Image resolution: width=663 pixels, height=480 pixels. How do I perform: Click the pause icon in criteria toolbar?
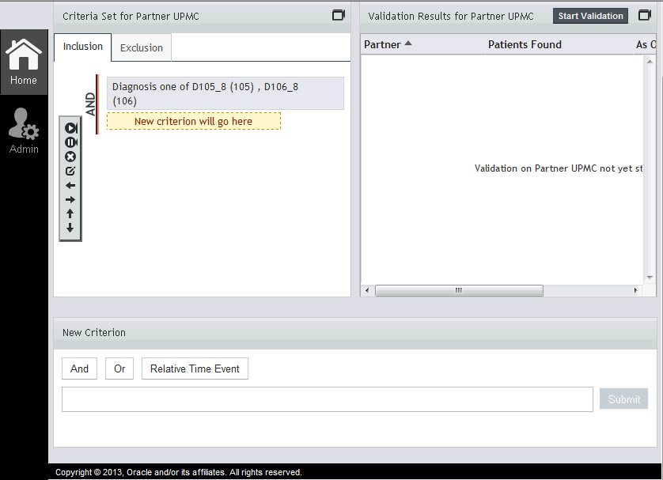(70, 142)
